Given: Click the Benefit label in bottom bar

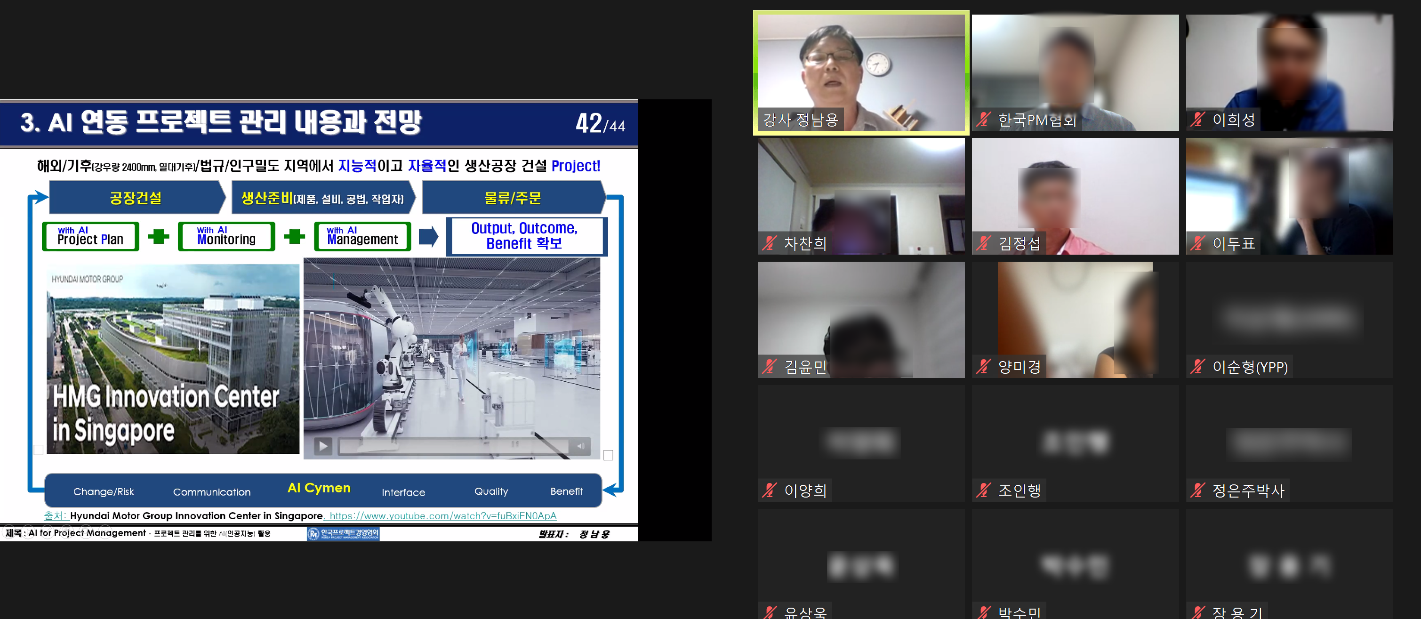Looking at the screenshot, I should pos(567,491).
